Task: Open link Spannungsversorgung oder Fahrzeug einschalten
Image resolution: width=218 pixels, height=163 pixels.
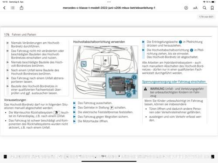Action: (174, 81)
